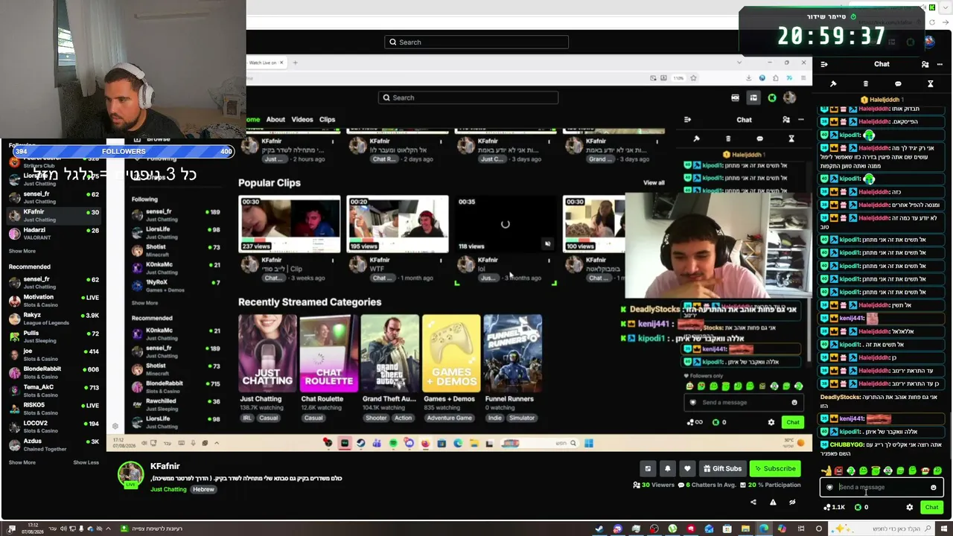Click hourglass slow-mode icon in outer chat
Image resolution: width=953 pixels, height=536 pixels.
pyautogui.click(x=930, y=84)
